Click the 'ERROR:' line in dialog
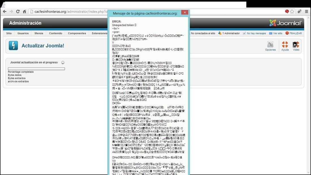The height and width of the screenshot is (175, 311). tap(116, 22)
